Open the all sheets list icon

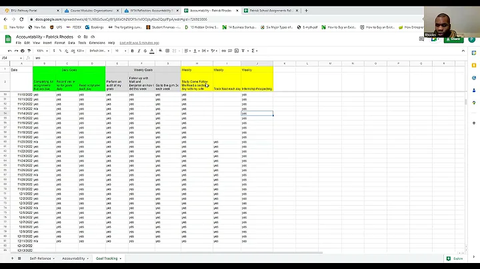[x=19, y=258]
